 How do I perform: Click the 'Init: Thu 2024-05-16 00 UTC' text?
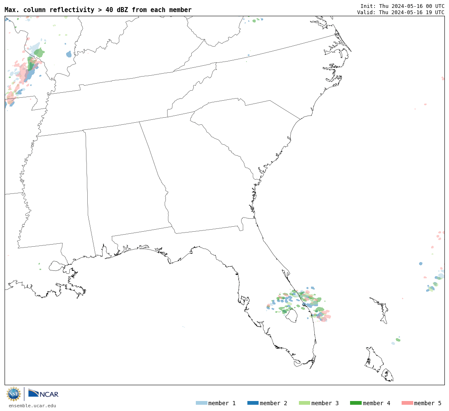402,6
